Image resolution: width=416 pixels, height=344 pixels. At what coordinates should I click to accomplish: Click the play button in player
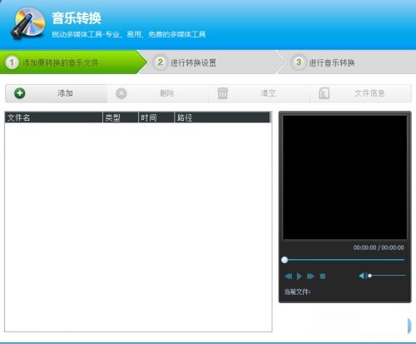[300, 277]
